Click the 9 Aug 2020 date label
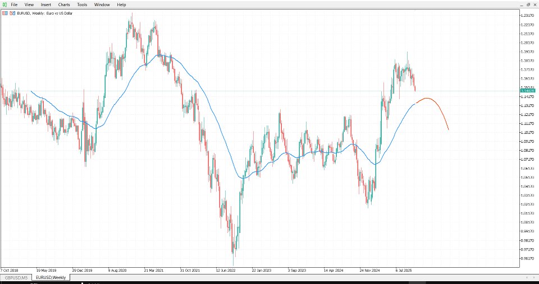 click(117, 270)
